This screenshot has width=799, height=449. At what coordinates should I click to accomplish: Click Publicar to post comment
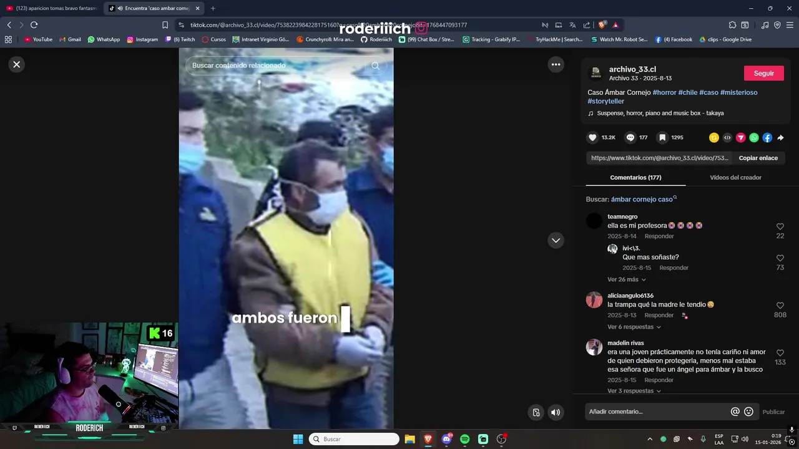(773, 412)
